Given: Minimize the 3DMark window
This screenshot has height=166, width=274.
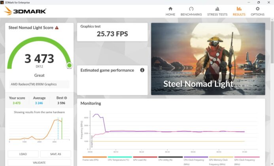Looking at the screenshot, I should coord(249,2).
